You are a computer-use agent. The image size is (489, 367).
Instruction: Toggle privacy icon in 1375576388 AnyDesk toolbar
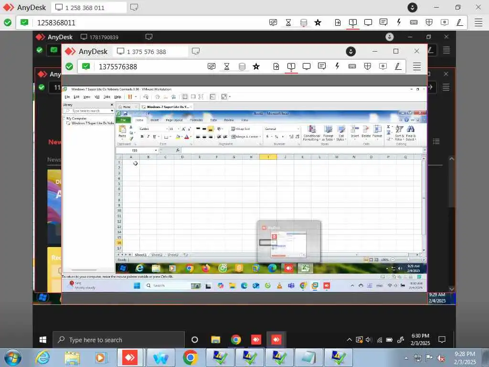(212, 66)
